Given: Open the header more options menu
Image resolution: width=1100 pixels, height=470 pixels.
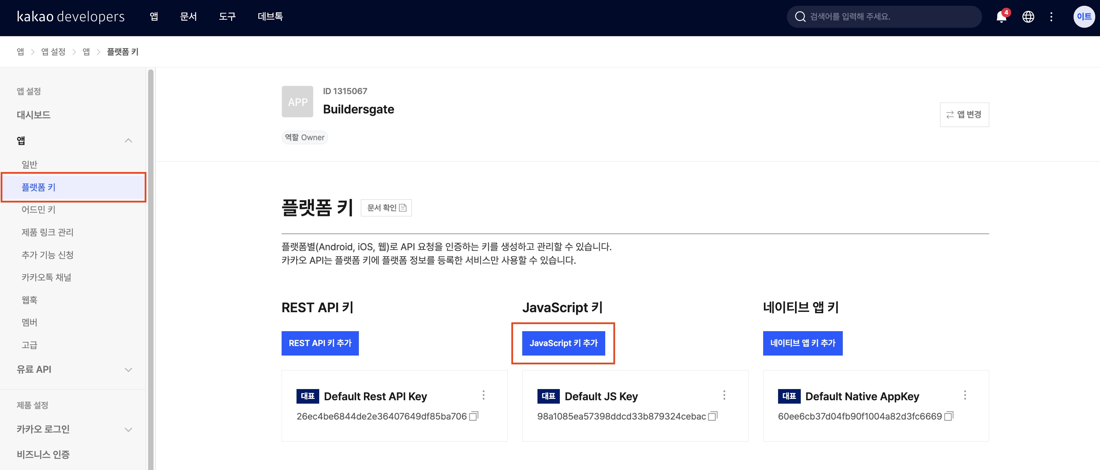Looking at the screenshot, I should pyautogui.click(x=1051, y=17).
